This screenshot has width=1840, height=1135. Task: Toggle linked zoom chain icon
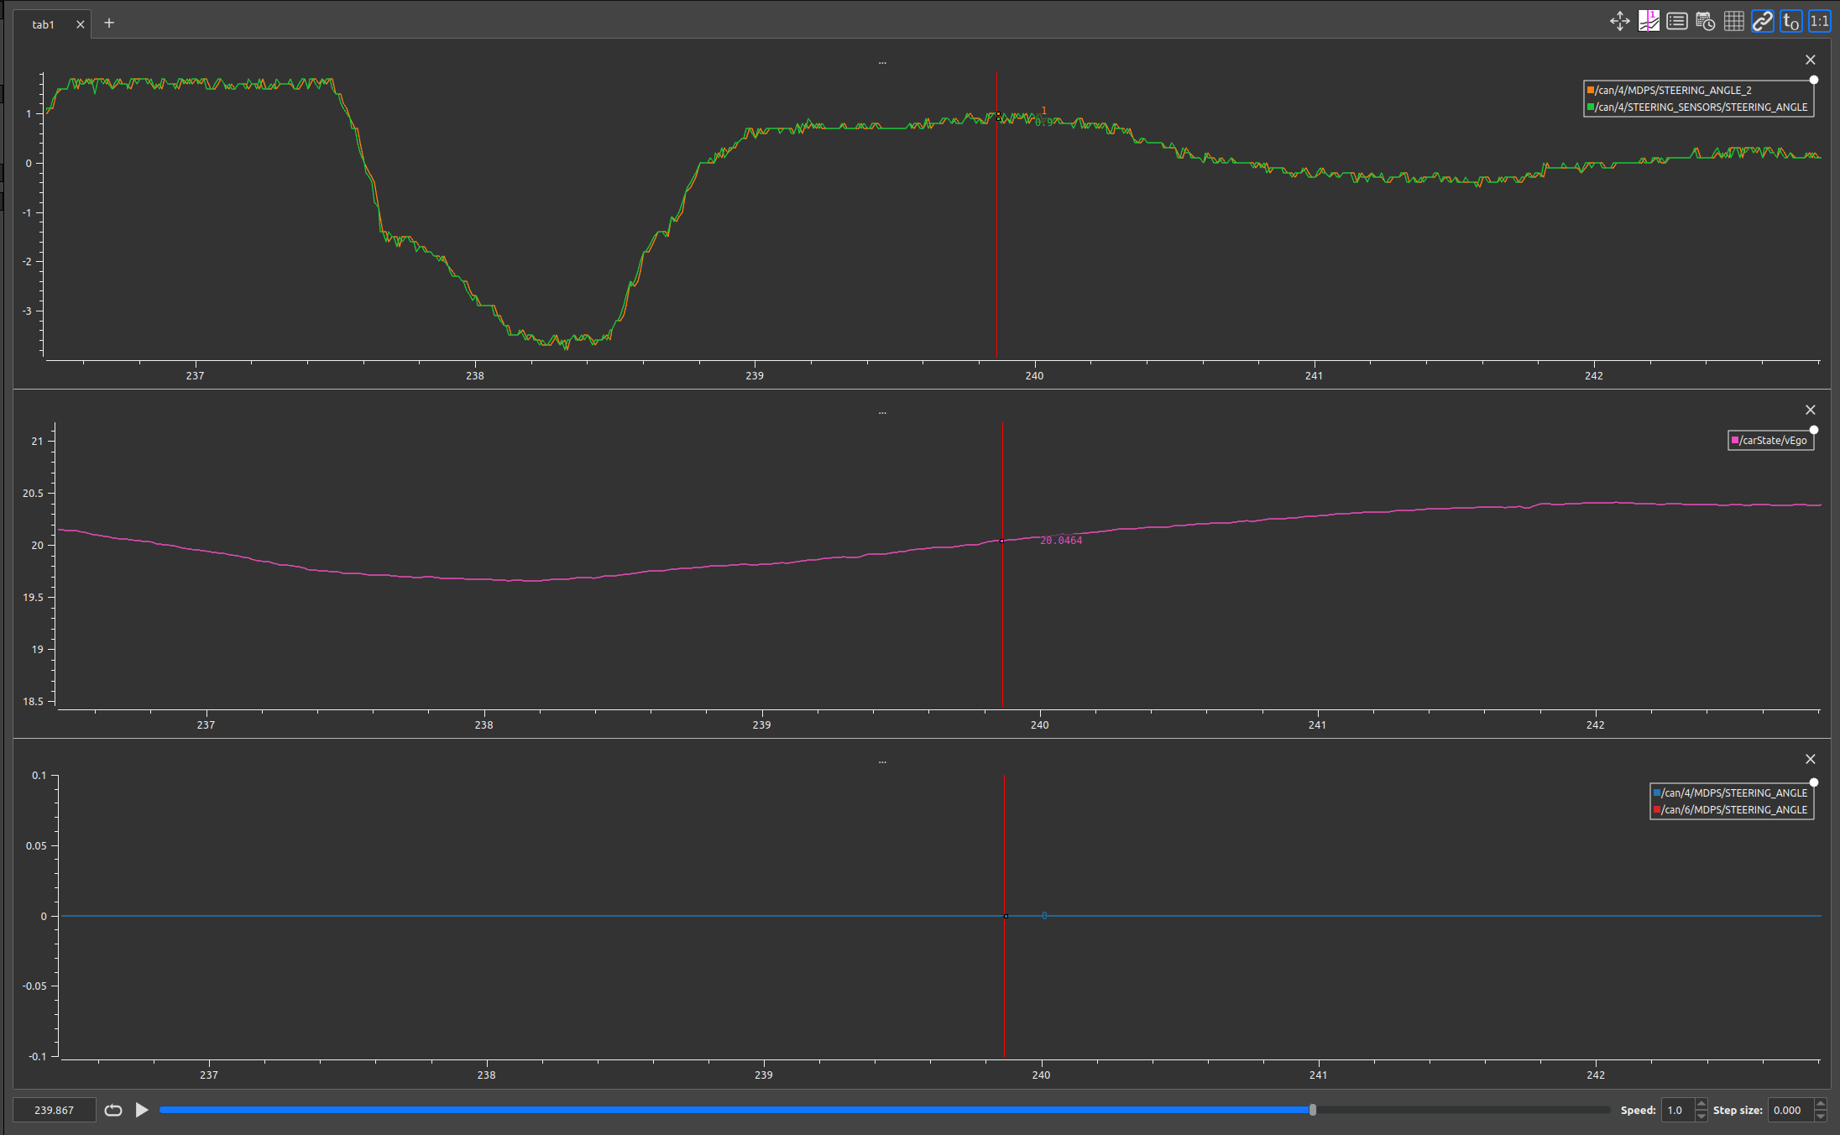[1762, 22]
